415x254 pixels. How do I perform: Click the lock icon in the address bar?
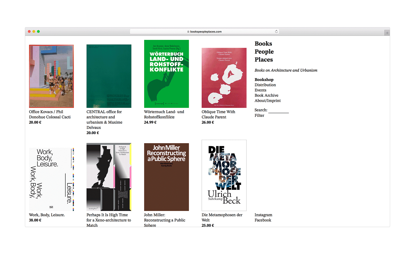[188, 32]
